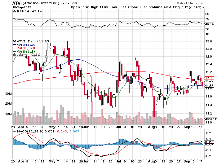This screenshot has width=217, height=164.
Task: Click the 12.05 red price tag
Action: pyautogui.click(x=209, y=78)
